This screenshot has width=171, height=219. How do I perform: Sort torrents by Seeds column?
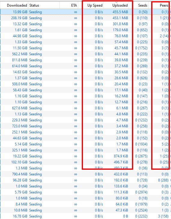pos(143,5)
